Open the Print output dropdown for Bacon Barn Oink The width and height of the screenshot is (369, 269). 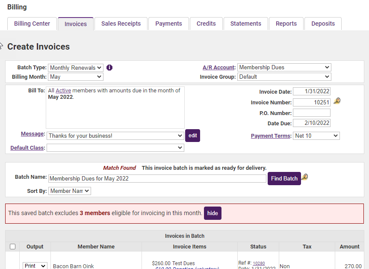click(35, 266)
